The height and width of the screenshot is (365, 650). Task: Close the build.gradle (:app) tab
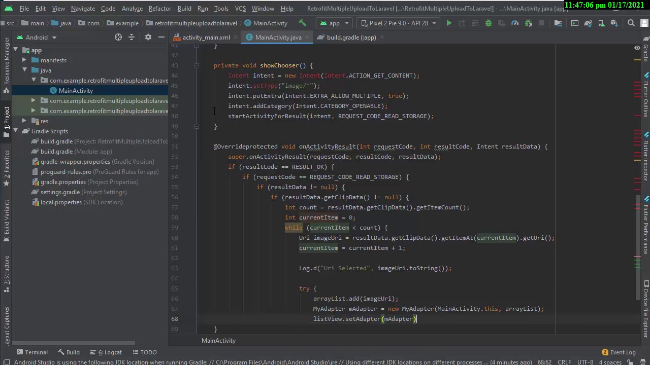click(381, 37)
